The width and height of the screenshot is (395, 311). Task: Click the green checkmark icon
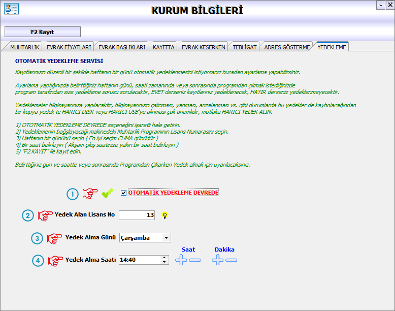[107, 193]
